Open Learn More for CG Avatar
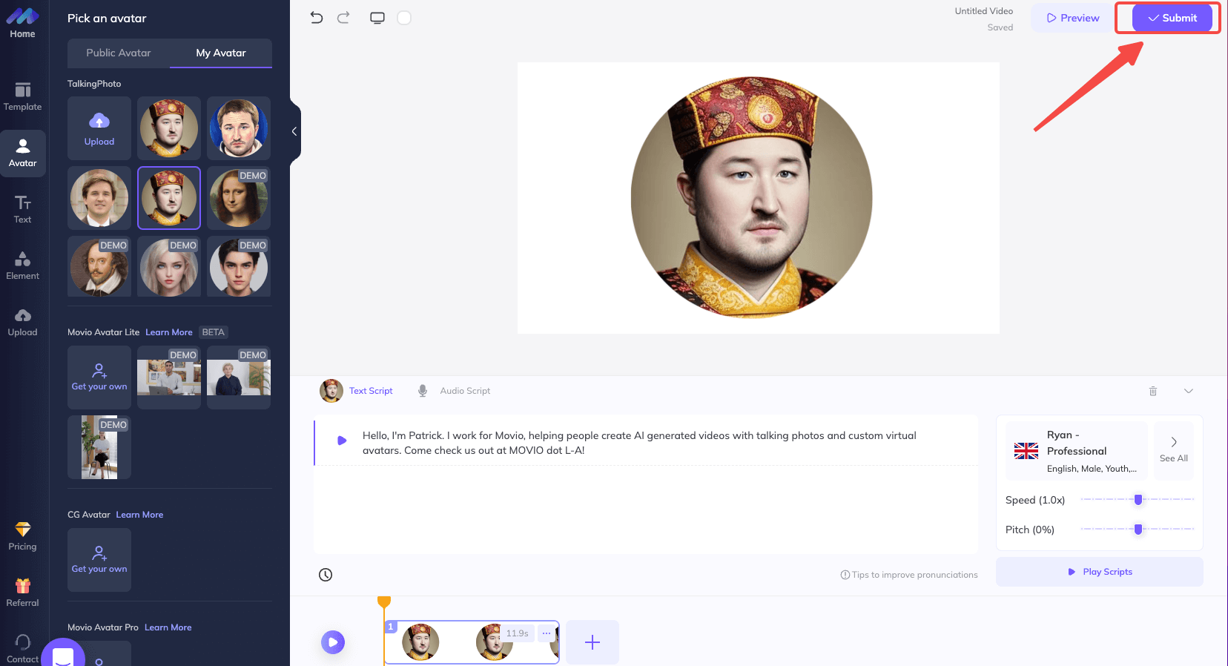 tap(139, 515)
